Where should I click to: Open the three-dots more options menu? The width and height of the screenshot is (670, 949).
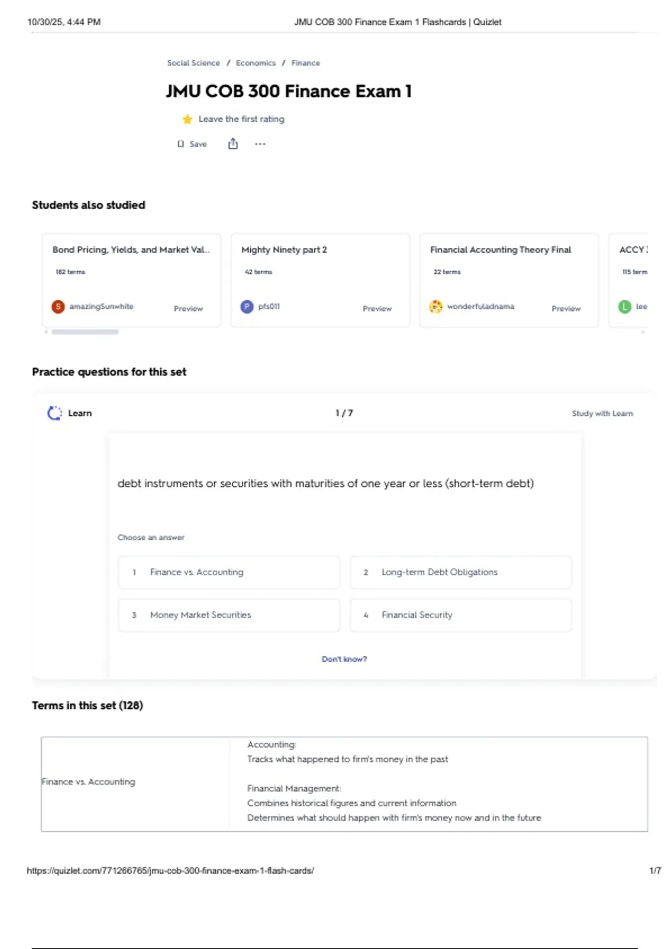[260, 144]
